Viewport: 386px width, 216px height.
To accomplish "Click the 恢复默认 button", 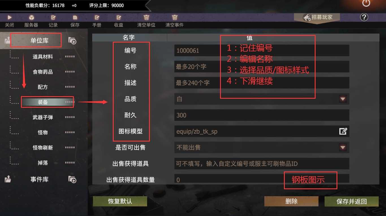I will [x=120, y=201].
